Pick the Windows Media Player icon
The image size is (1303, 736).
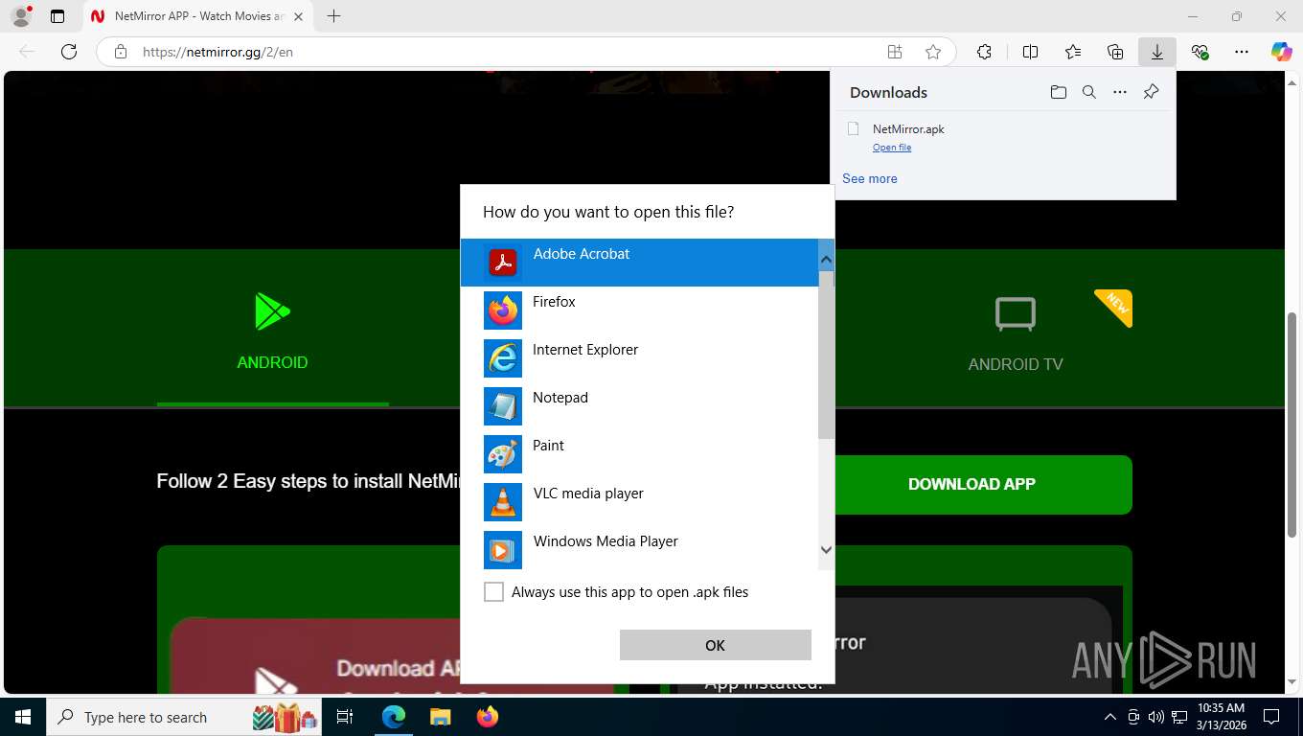pos(503,550)
